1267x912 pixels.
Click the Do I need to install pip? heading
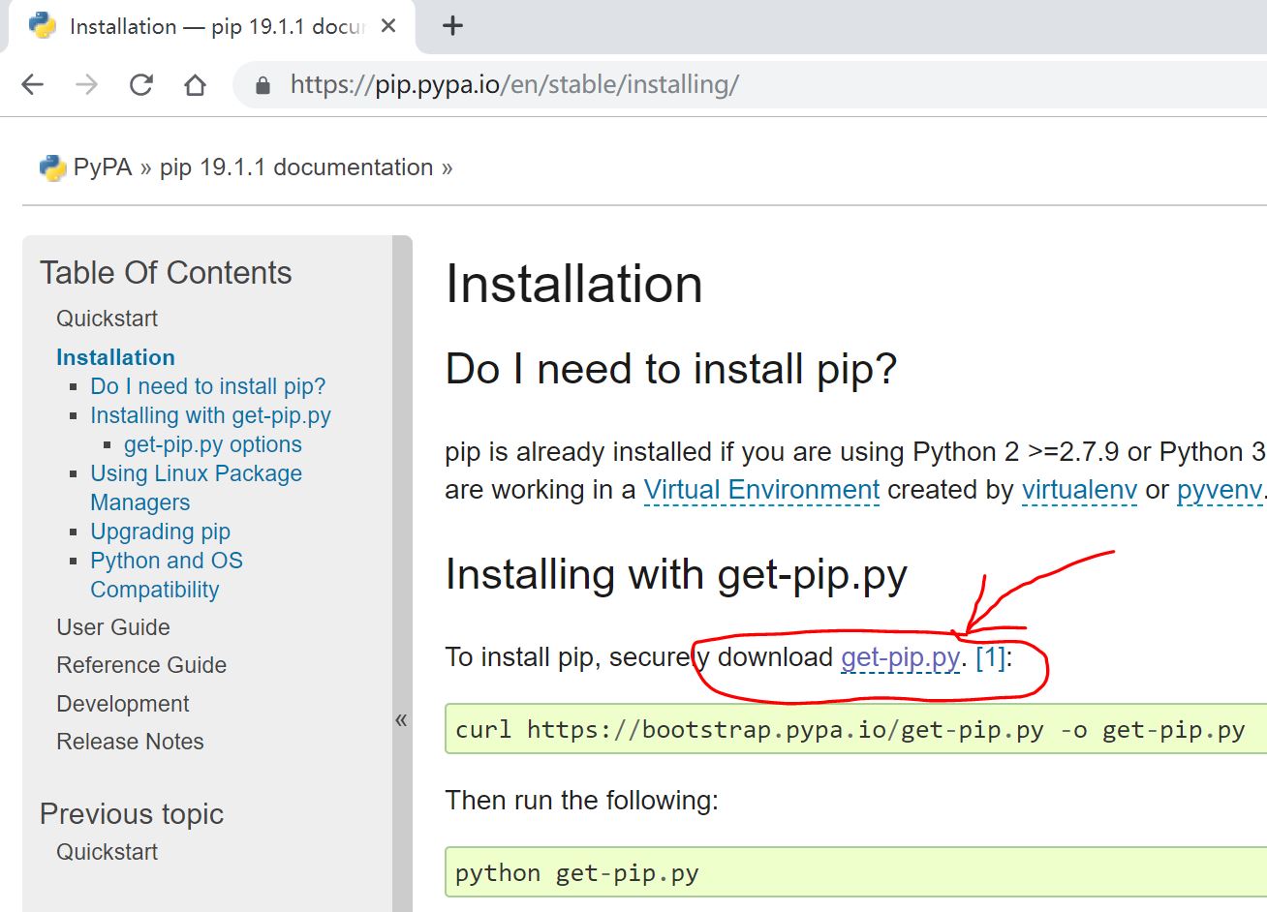click(x=671, y=370)
